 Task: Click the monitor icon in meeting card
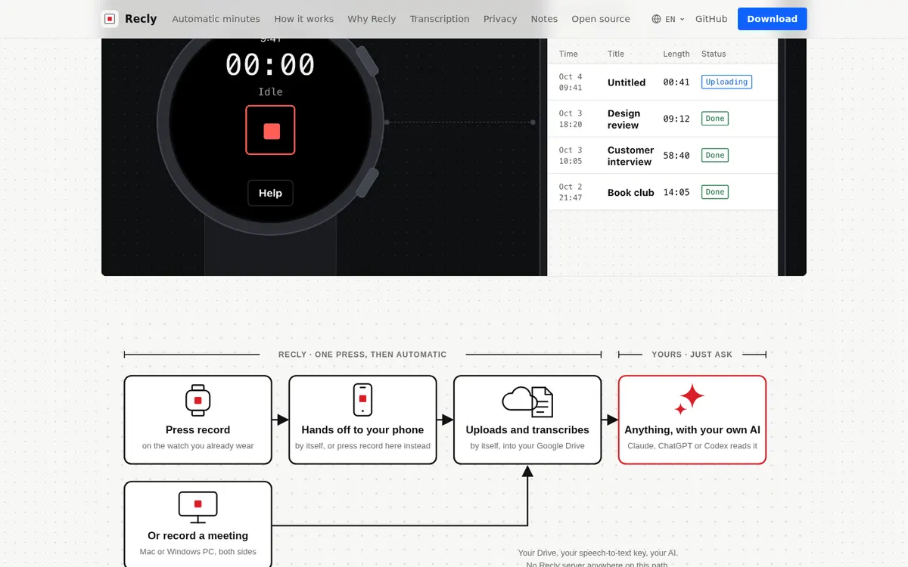click(x=197, y=507)
